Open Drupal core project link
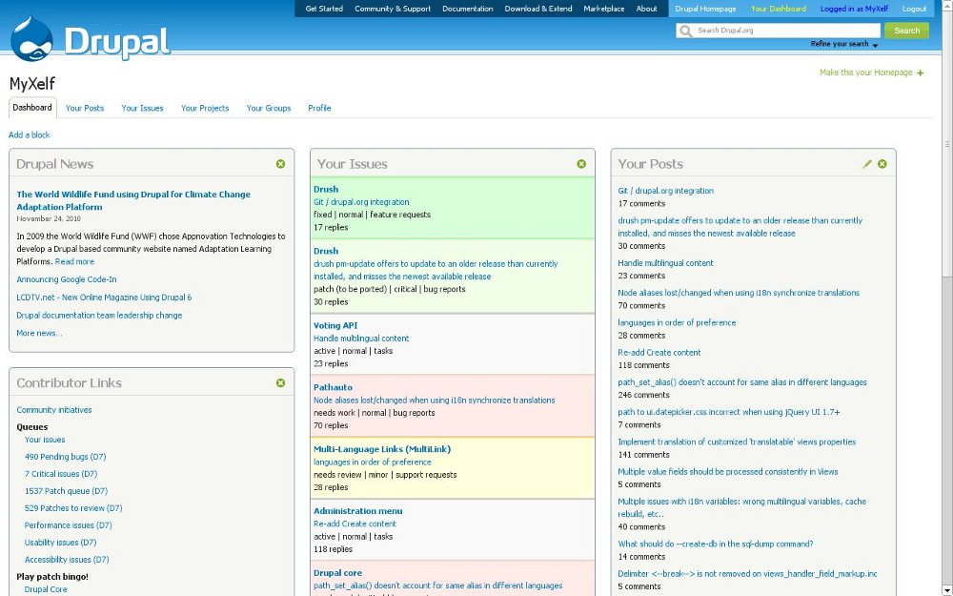953x596 pixels. [337, 573]
